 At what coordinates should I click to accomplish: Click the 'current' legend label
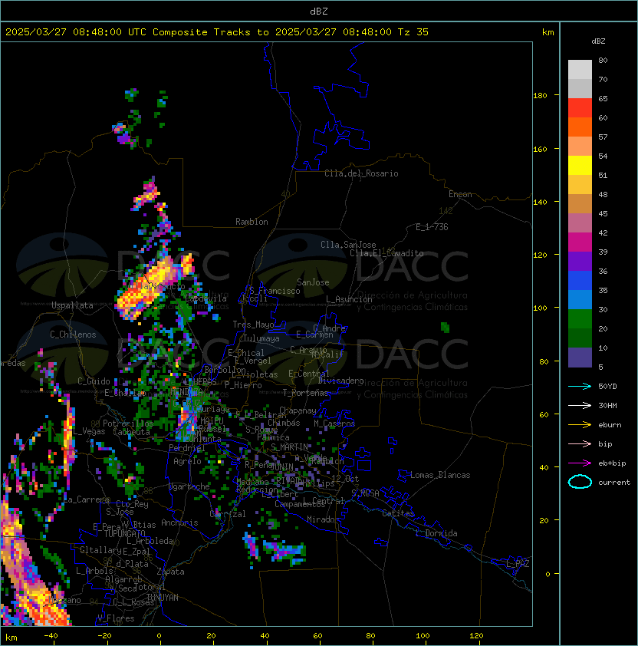(614, 483)
